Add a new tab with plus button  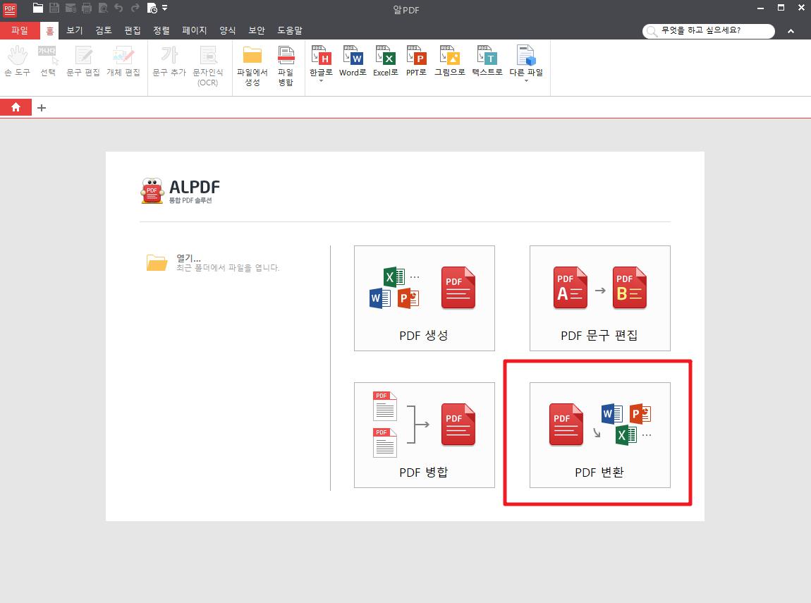[x=42, y=108]
